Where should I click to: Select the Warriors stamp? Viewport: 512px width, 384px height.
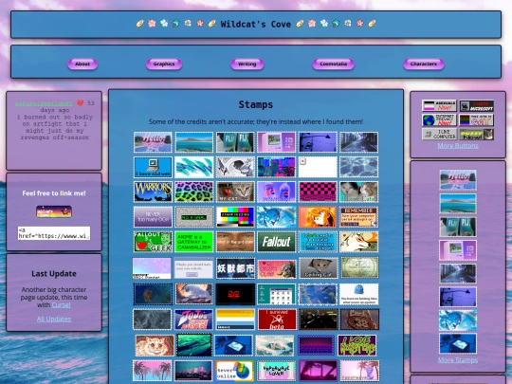point(153,192)
